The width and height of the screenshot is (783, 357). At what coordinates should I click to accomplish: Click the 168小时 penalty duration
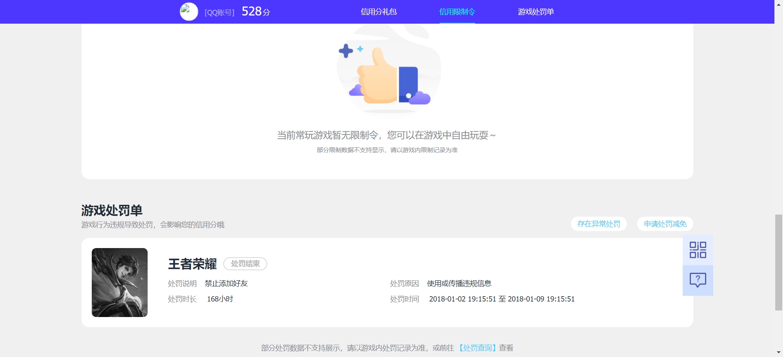coord(220,299)
